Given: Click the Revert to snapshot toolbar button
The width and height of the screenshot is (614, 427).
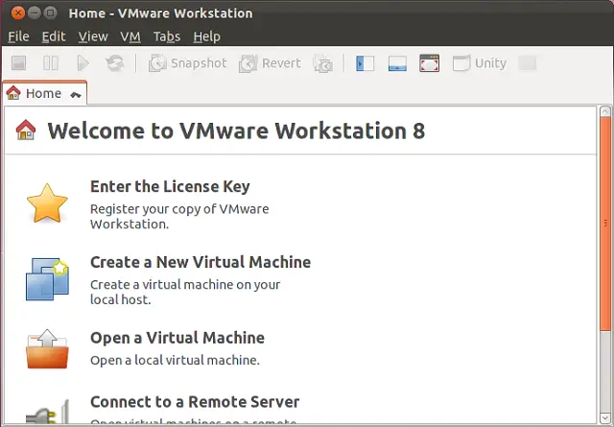Looking at the screenshot, I should click(x=271, y=63).
